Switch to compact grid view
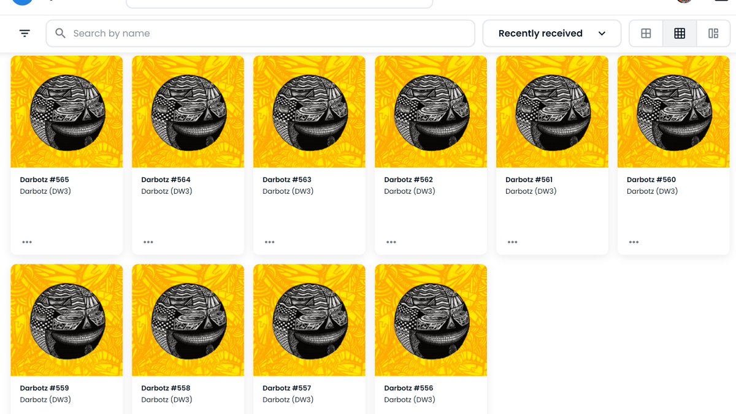This screenshot has width=736, height=414. (680, 33)
